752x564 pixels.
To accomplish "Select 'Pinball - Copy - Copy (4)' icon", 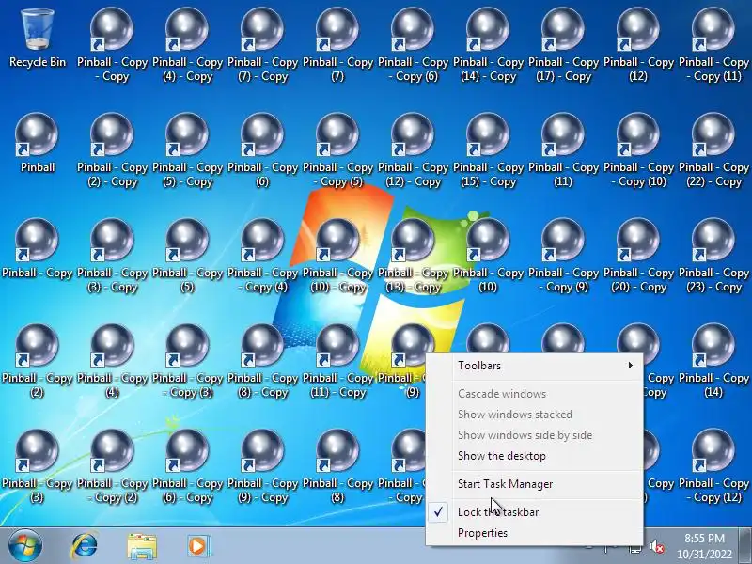I will point(263,255).
